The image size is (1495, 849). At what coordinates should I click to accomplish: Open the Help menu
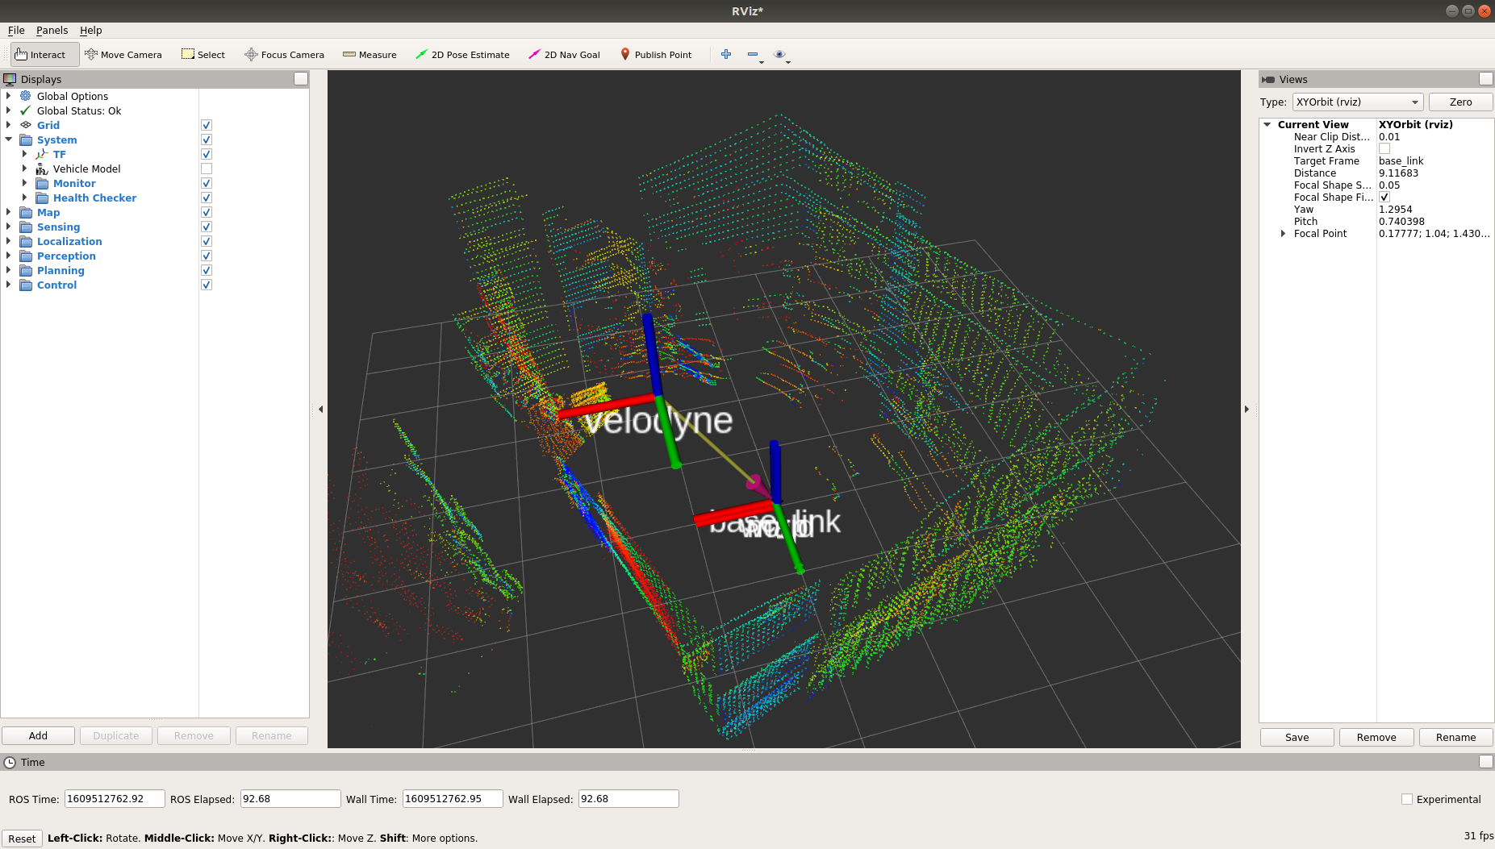tap(90, 30)
